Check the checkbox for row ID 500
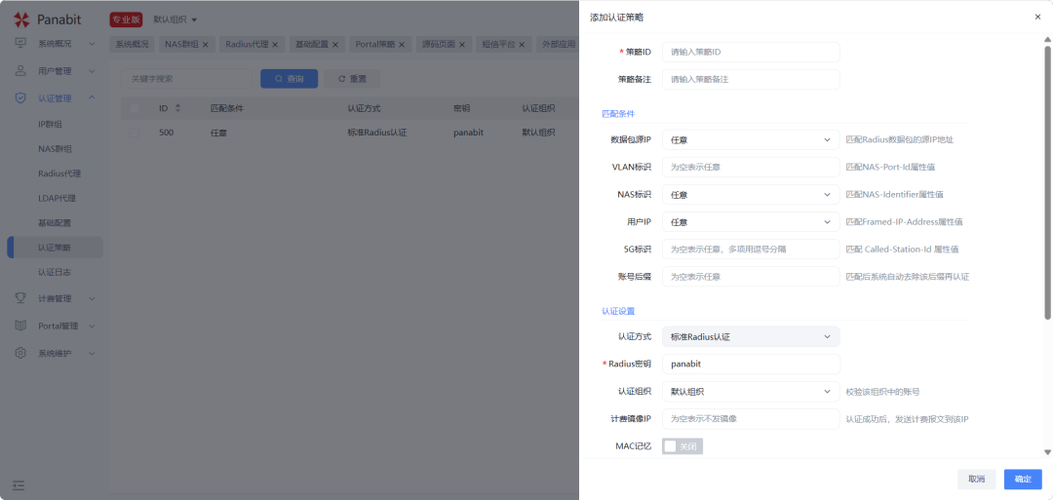 click(135, 133)
